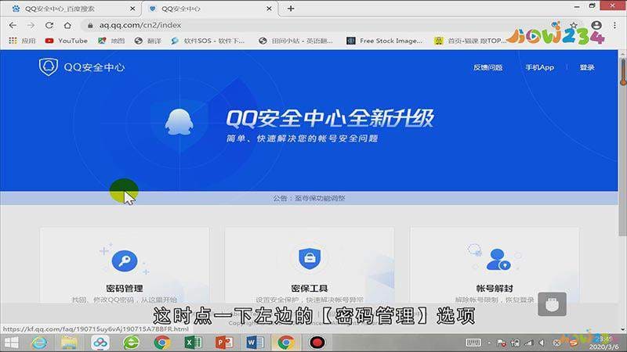This screenshot has width=627, height=352.
Task: Open the 密保工具 card title
Action: click(x=310, y=288)
